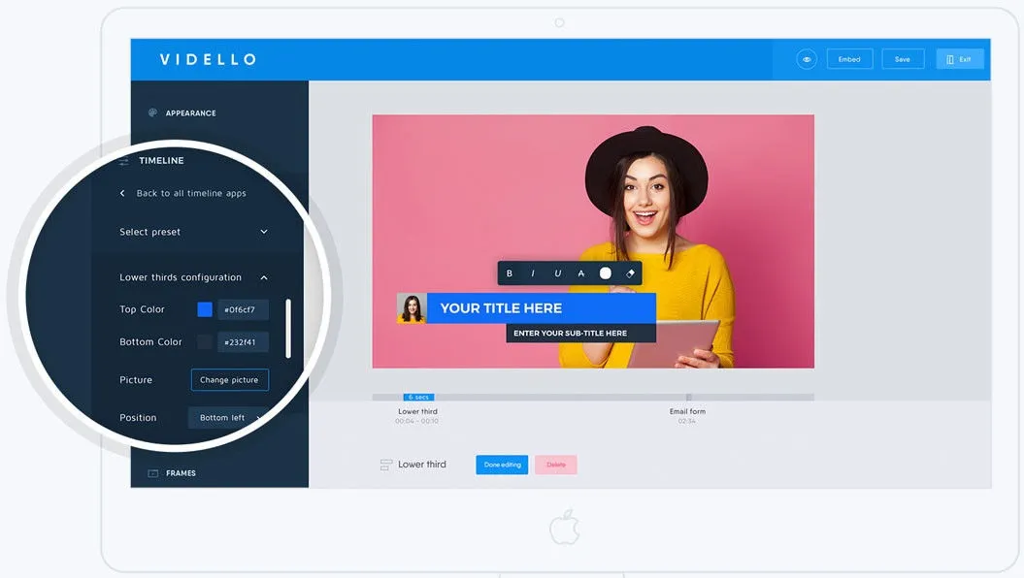Click the Bottom Color hex input field
The width and height of the screenshot is (1024, 578).
click(x=243, y=342)
